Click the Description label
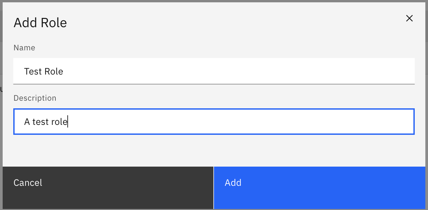Viewport: 428px width, 210px height. [35, 98]
